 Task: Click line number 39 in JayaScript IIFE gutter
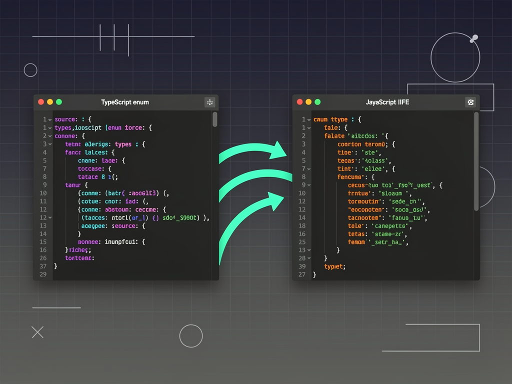[302, 266]
